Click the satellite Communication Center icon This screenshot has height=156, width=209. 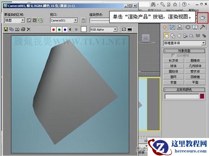(169, 5)
